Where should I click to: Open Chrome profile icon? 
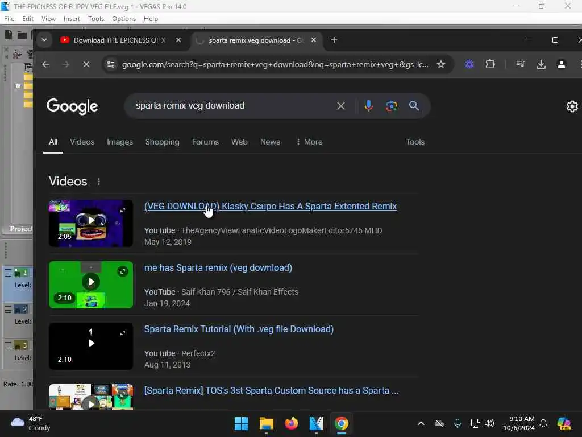(561, 64)
